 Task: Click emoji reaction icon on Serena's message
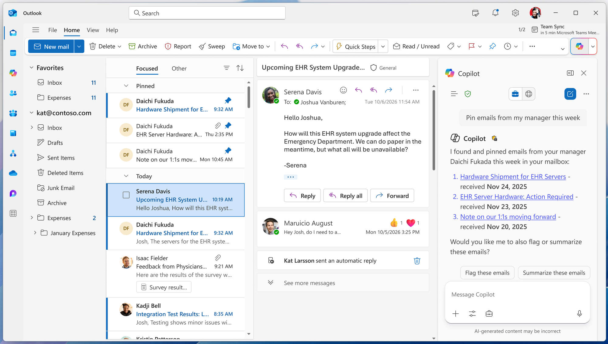point(343,90)
